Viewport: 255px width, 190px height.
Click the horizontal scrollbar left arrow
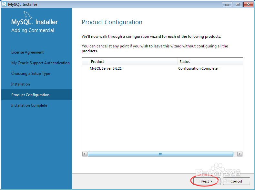coord(85,154)
